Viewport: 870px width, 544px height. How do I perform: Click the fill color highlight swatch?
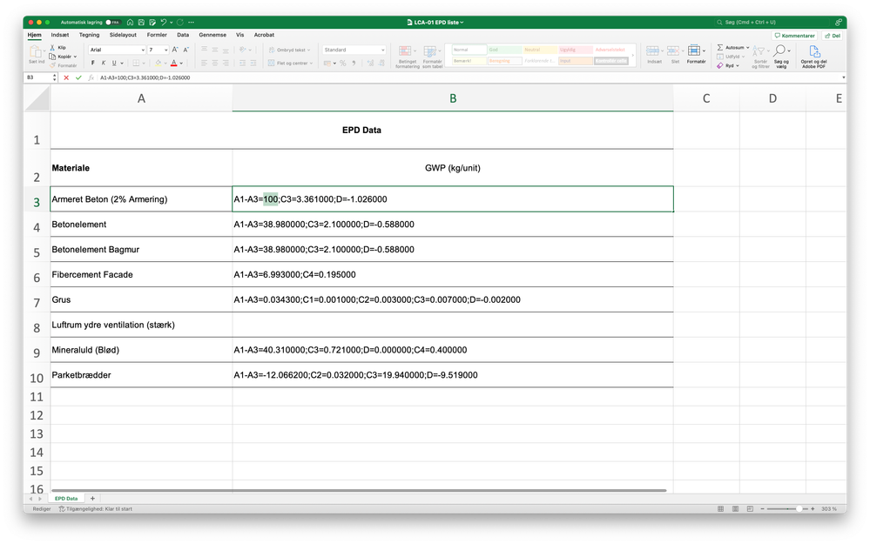click(x=158, y=64)
